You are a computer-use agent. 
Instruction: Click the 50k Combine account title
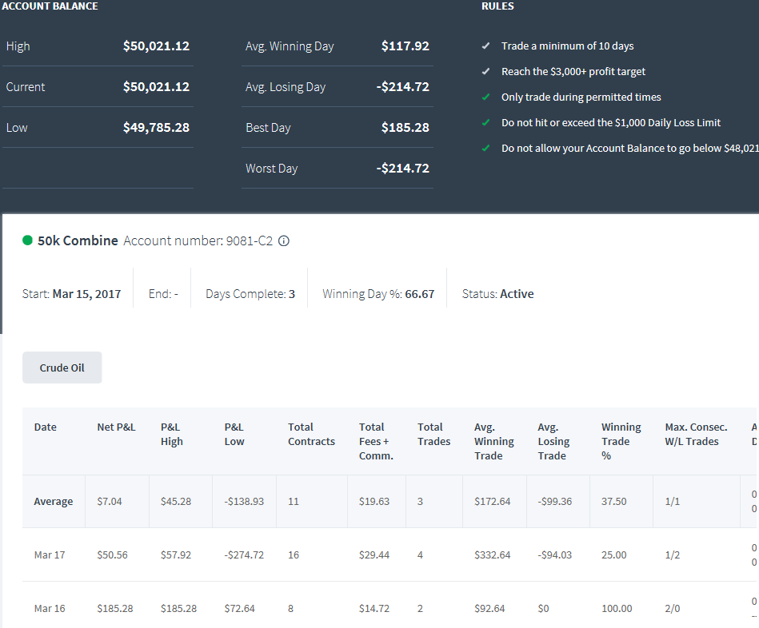click(78, 240)
